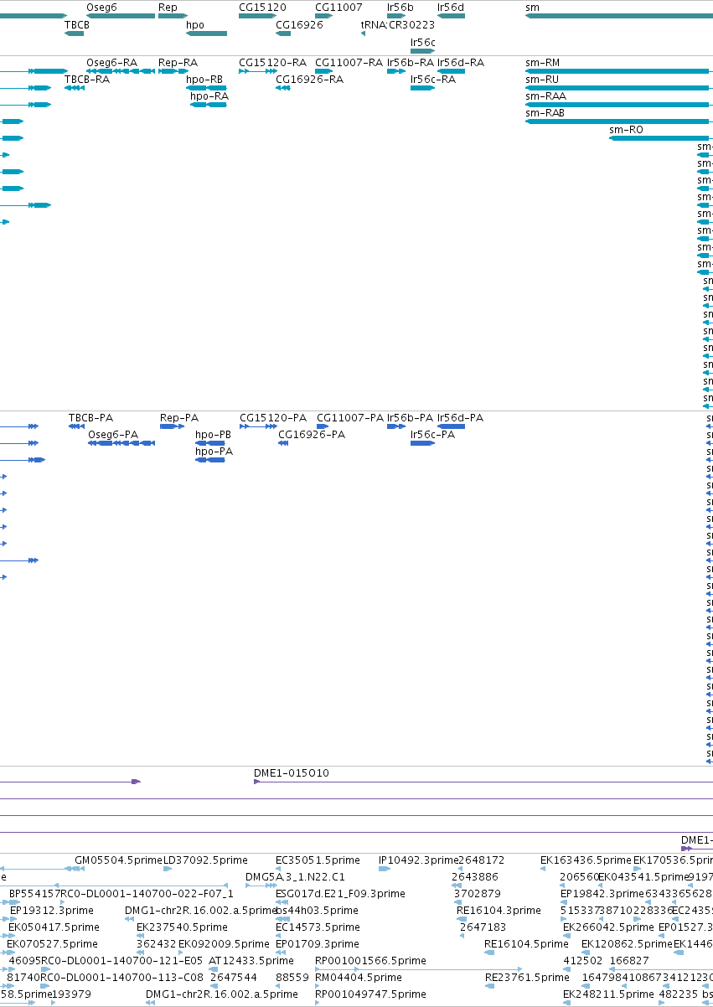Select the hpo-PB protein label

213,435
